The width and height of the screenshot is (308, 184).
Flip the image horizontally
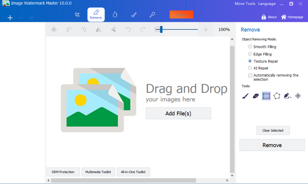coord(98,29)
